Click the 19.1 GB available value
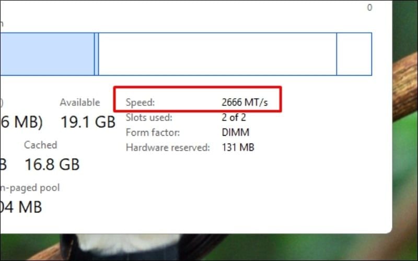This screenshot has height=261, width=418. point(87,123)
